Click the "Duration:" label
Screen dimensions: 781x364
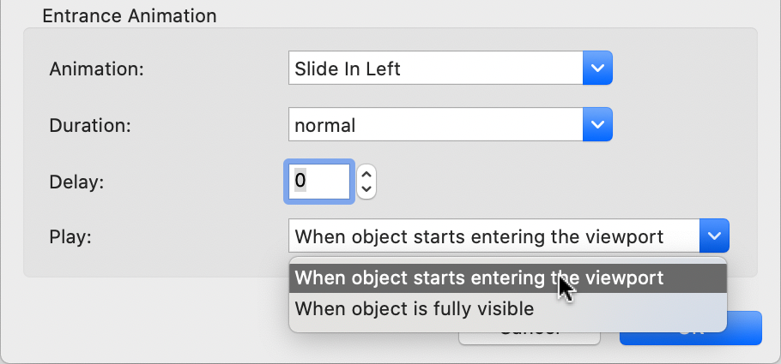(x=91, y=126)
